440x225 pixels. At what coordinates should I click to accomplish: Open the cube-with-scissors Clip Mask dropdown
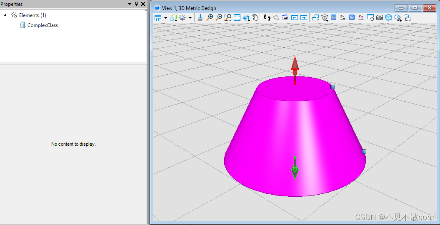point(398,18)
